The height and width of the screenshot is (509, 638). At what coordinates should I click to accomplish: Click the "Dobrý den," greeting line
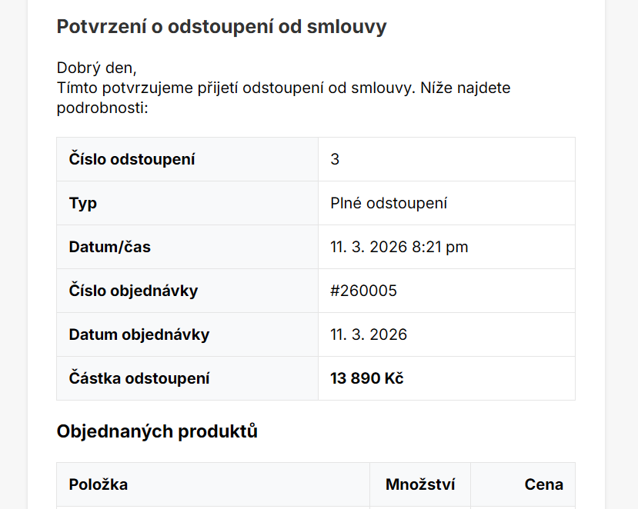click(96, 68)
